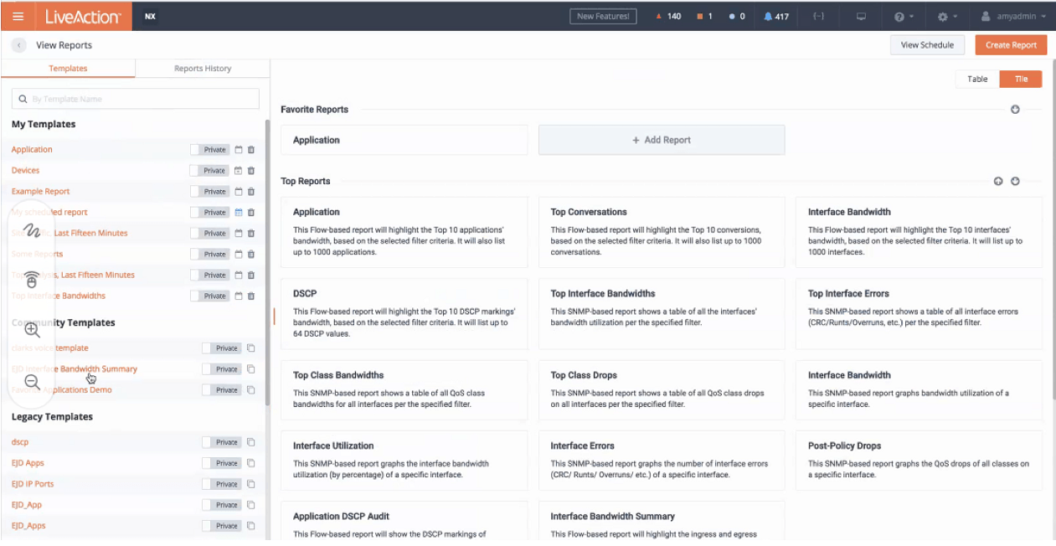This screenshot has width=1056, height=546.
Task: Toggle Private switch for Top Interface Bandwidths
Action: click(209, 296)
